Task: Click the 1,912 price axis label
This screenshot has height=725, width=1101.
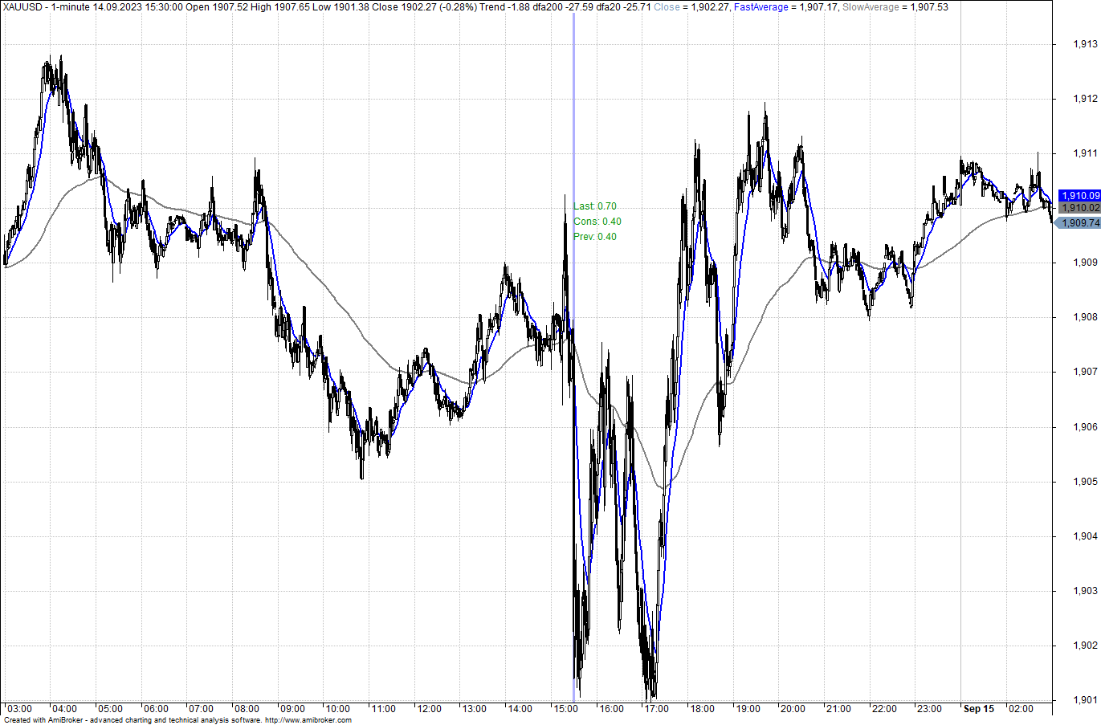Action: [1085, 99]
